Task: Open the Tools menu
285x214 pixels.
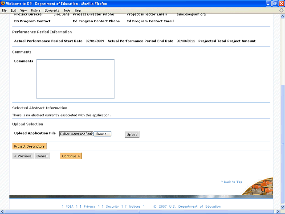Action: click(x=67, y=10)
